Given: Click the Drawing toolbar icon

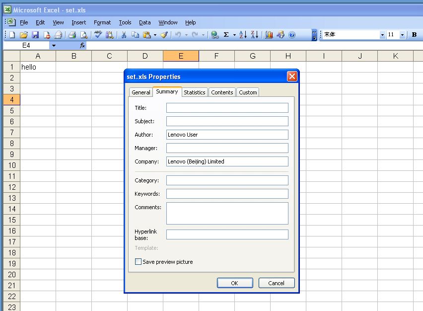Looking at the screenshot, I should (x=281, y=35).
